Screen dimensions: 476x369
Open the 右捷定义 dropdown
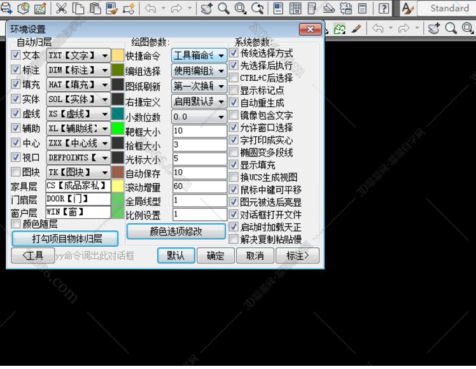(199, 102)
